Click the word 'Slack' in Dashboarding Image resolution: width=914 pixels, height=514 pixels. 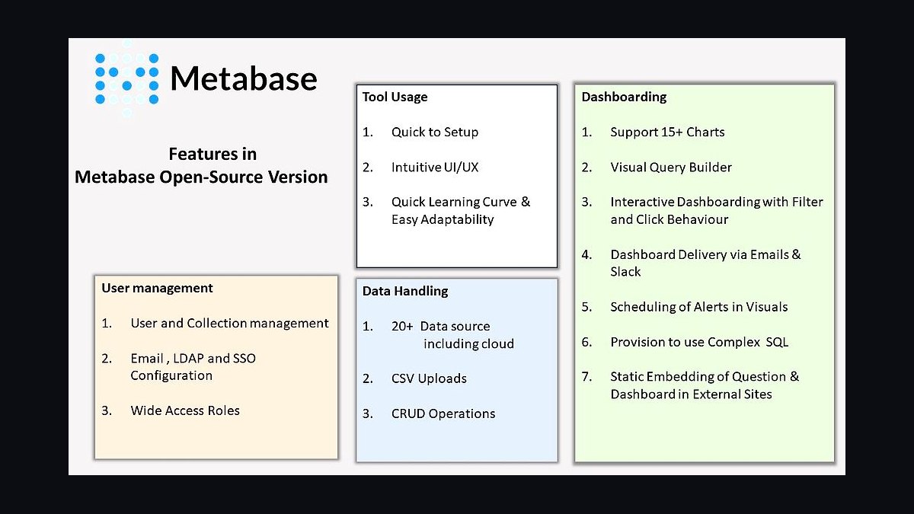point(625,272)
